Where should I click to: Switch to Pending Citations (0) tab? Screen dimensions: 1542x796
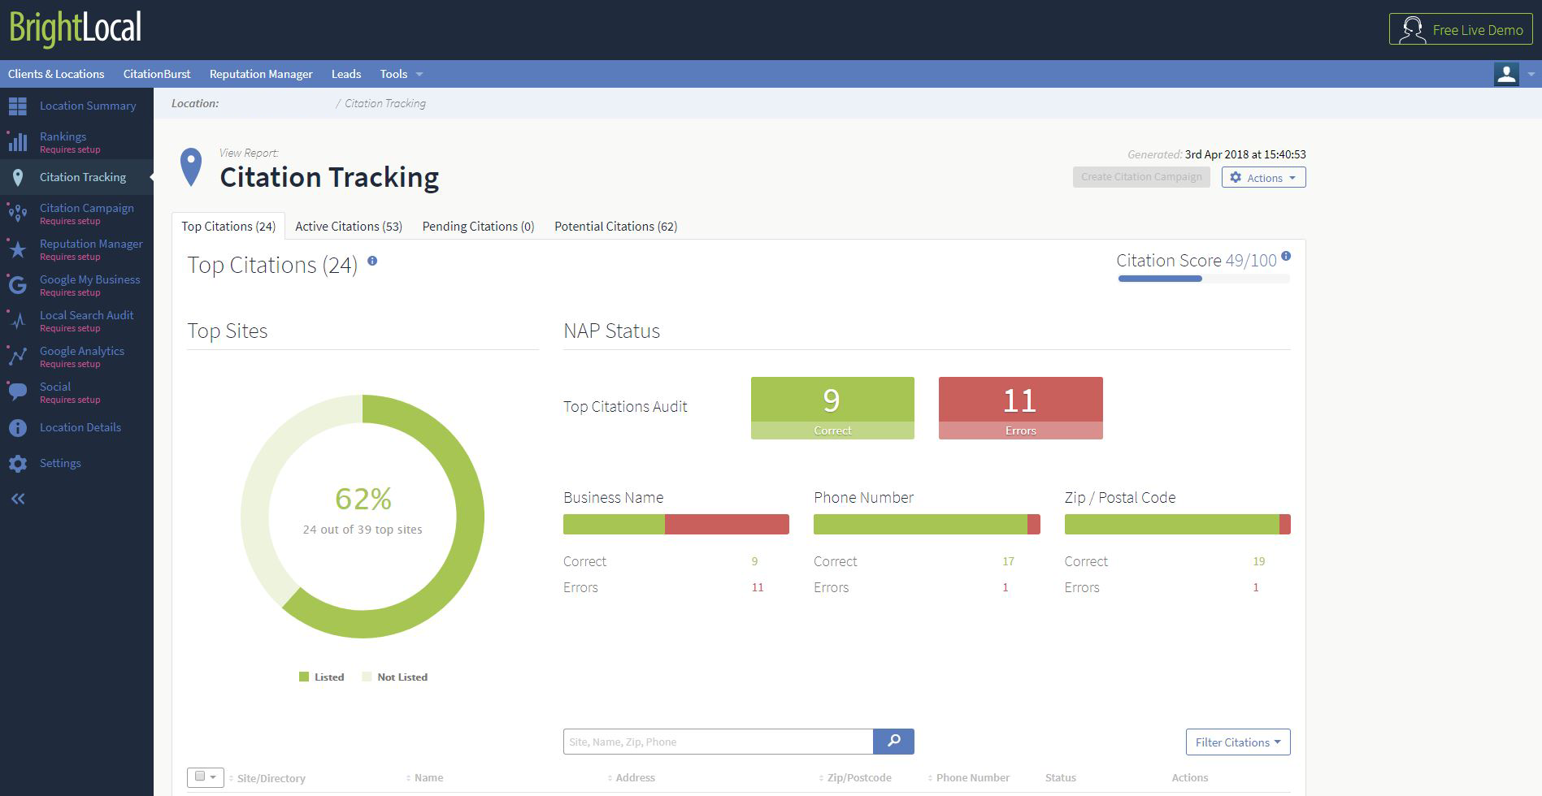(x=478, y=226)
